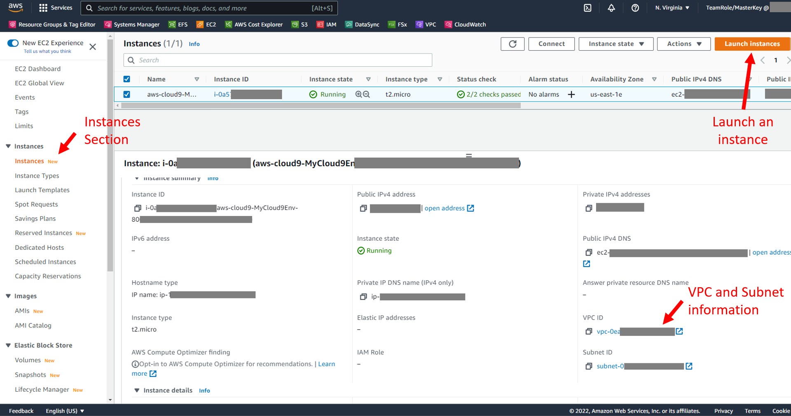Copy the Public IPv4 address
791x416 pixels.
pyautogui.click(x=363, y=208)
